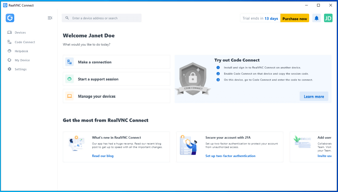This screenshot has width=338, height=192.
Task: Click the Devices icon in the sidebar
Action: tap(10, 33)
